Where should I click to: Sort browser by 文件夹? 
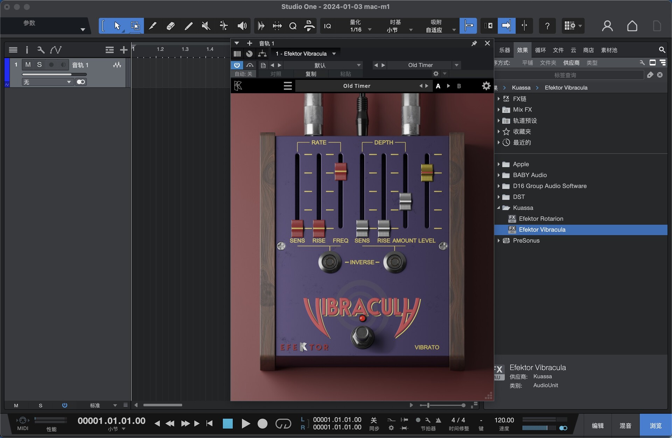(548, 63)
